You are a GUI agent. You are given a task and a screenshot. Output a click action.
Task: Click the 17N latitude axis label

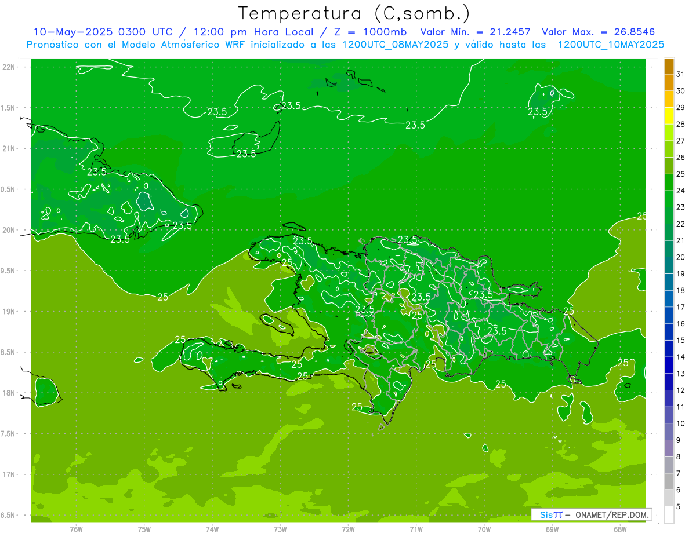tap(9, 474)
